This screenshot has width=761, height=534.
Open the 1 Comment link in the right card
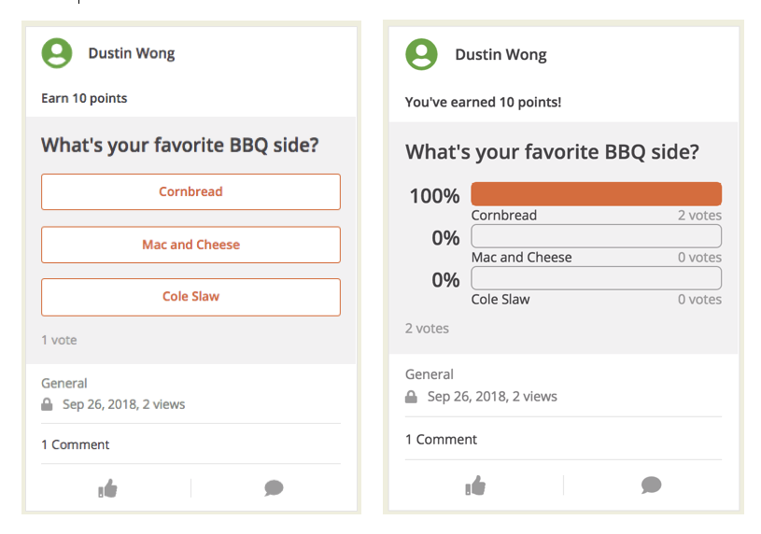pos(441,440)
